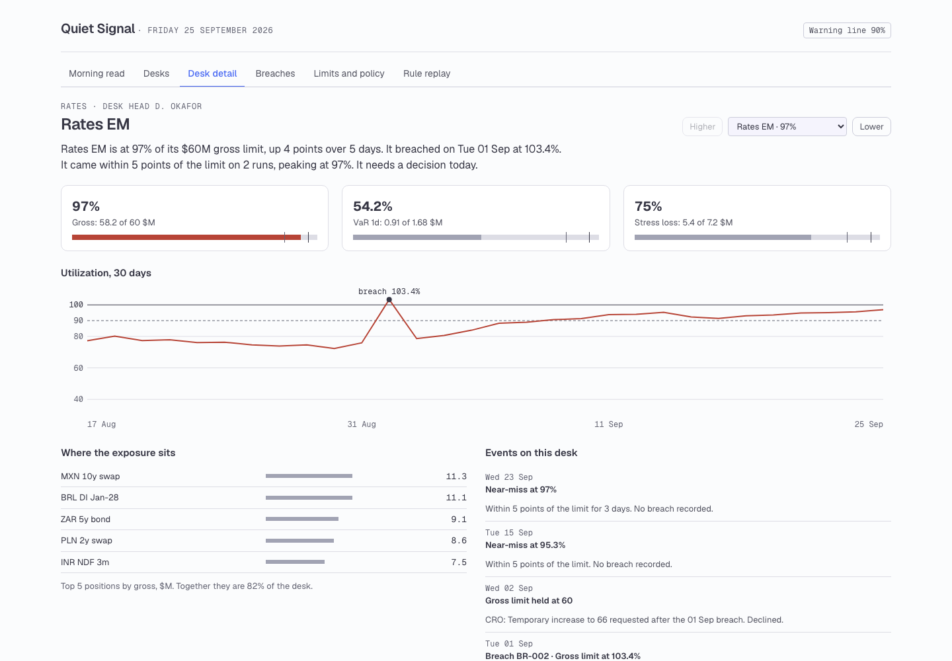This screenshot has height=661, width=952.
Task: Click the Friday 25 September 2026 date
Action: pos(210,30)
